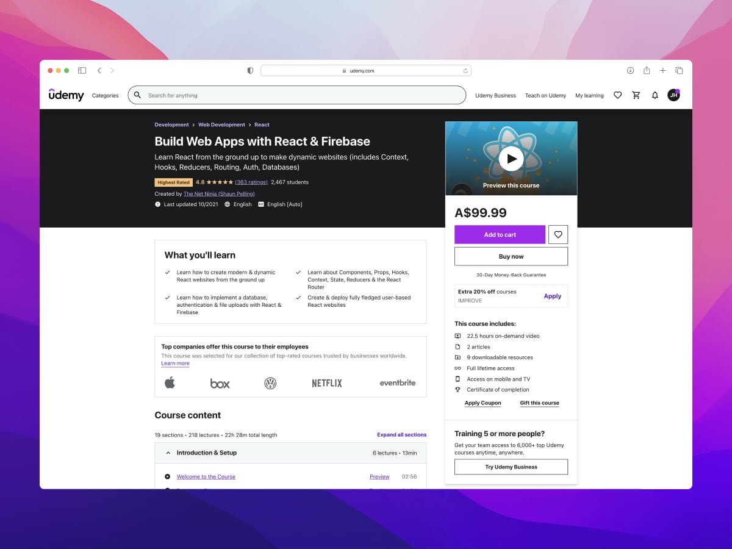Click the A$99.99 price
This screenshot has width=732, height=549.
[481, 212]
